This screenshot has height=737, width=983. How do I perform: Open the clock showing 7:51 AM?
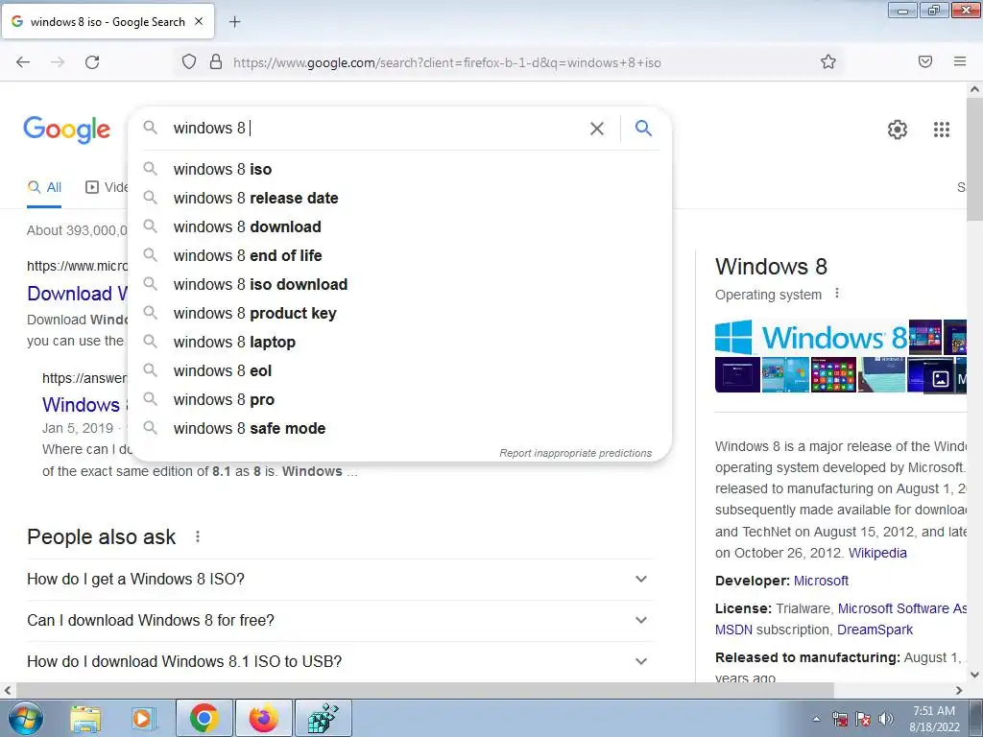[934, 718]
